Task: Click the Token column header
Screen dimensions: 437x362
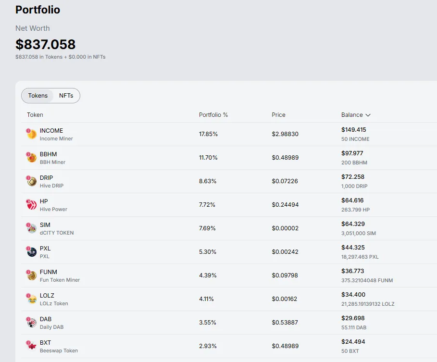Action: click(35, 115)
